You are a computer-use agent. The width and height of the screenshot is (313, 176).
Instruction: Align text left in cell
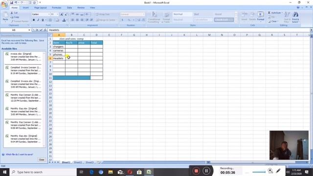pos(73,20)
